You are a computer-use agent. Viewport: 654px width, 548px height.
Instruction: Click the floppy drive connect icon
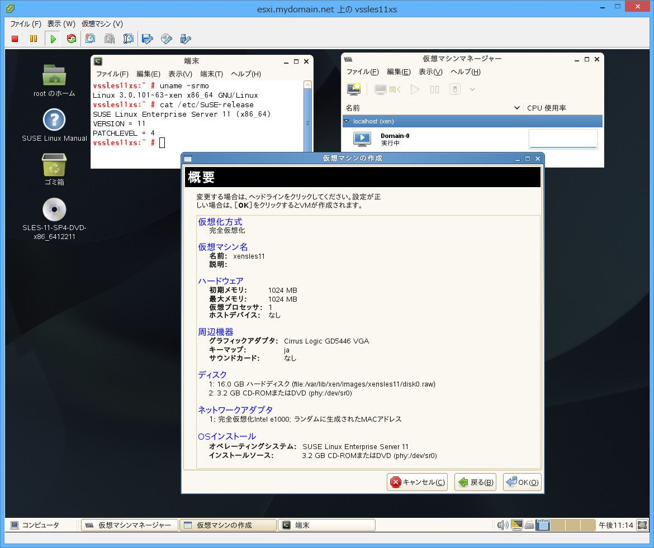pos(147,39)
